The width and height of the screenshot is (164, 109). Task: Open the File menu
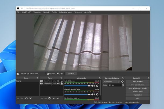click(18, 12)
